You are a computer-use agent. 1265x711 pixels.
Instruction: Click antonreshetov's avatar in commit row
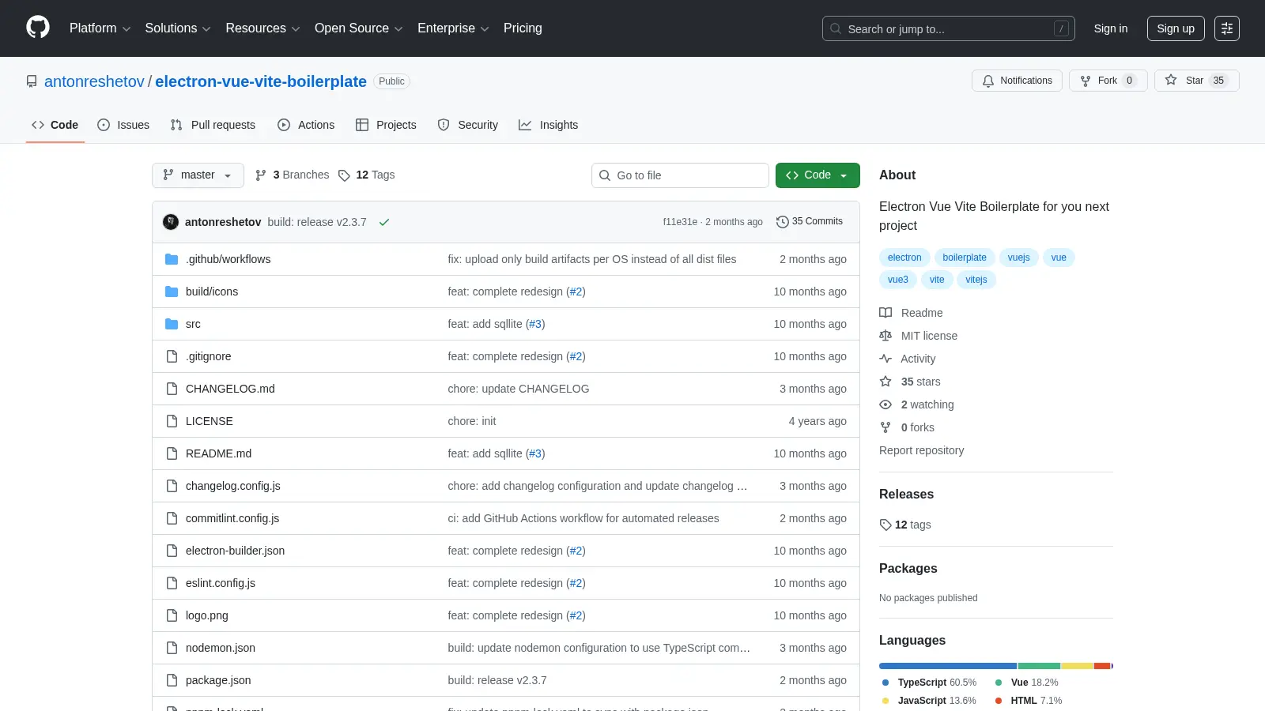(x=171, y=222)
